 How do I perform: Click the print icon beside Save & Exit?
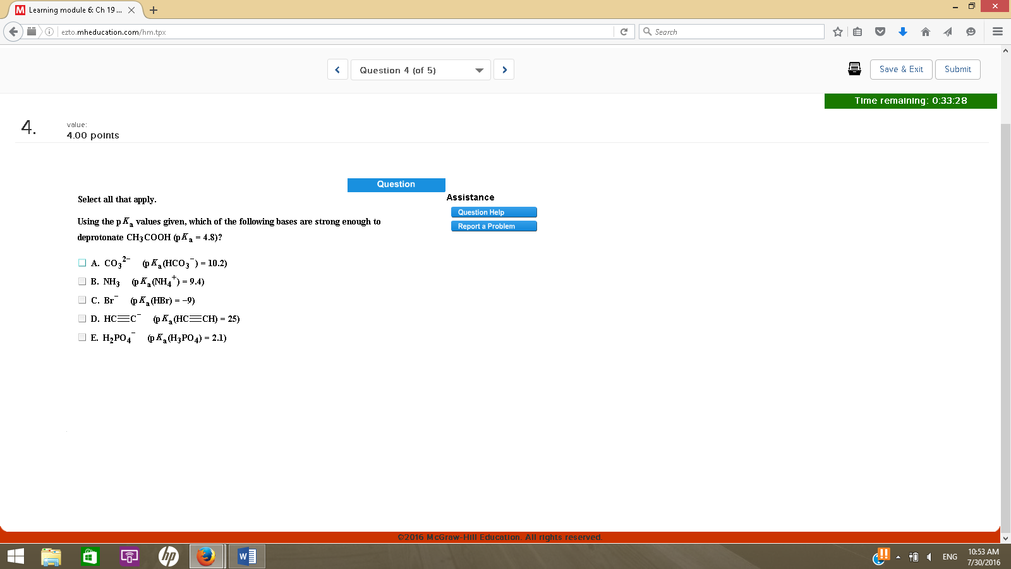(854, 69)
